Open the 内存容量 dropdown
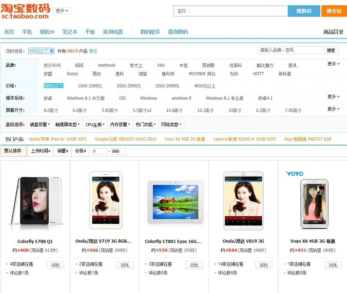Viewport: 347px width, 293px height. pyautogui.click(x=120, y=125)
